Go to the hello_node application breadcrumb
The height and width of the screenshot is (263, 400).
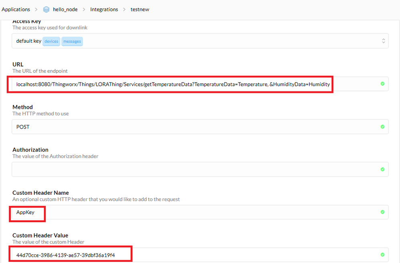pos(65,10)
